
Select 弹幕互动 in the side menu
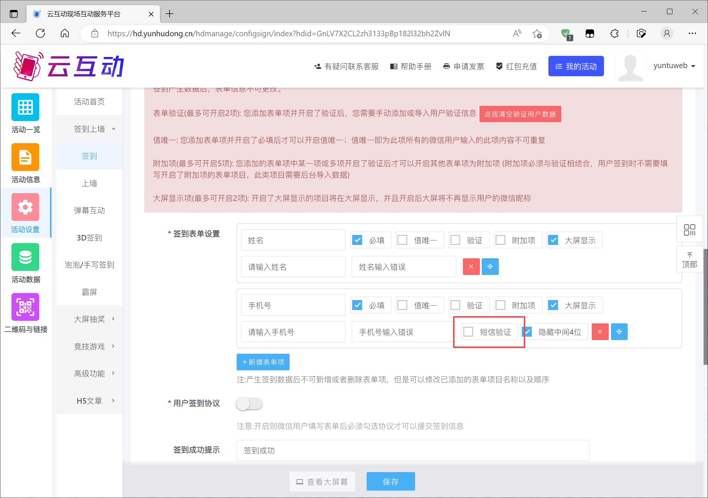(x=89, y=211)
